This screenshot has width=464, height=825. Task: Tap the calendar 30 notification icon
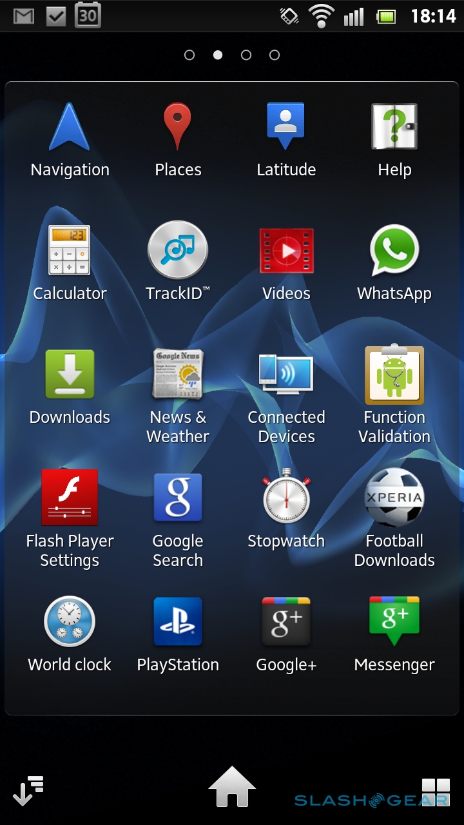tap(88, 15)
